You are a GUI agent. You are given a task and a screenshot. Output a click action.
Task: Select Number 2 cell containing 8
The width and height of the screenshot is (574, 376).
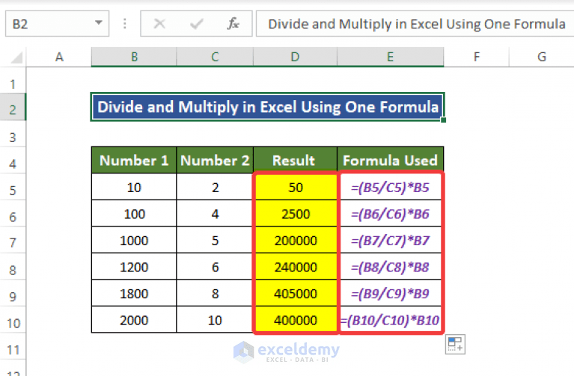(215, 293)
